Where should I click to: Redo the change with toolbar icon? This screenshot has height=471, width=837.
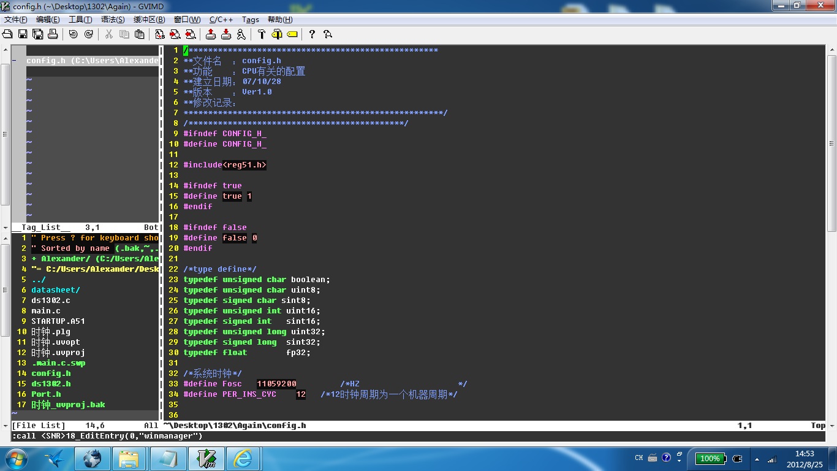point(88,34)
